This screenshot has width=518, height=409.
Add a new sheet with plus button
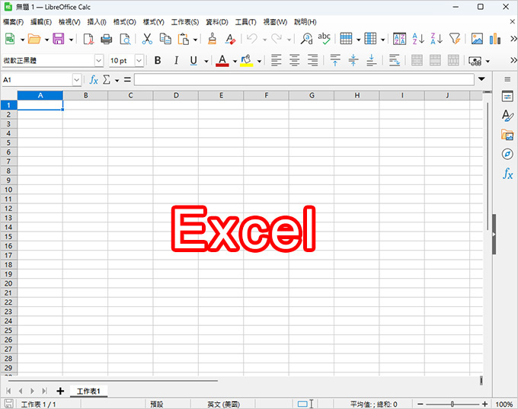[x=60, y=391]
